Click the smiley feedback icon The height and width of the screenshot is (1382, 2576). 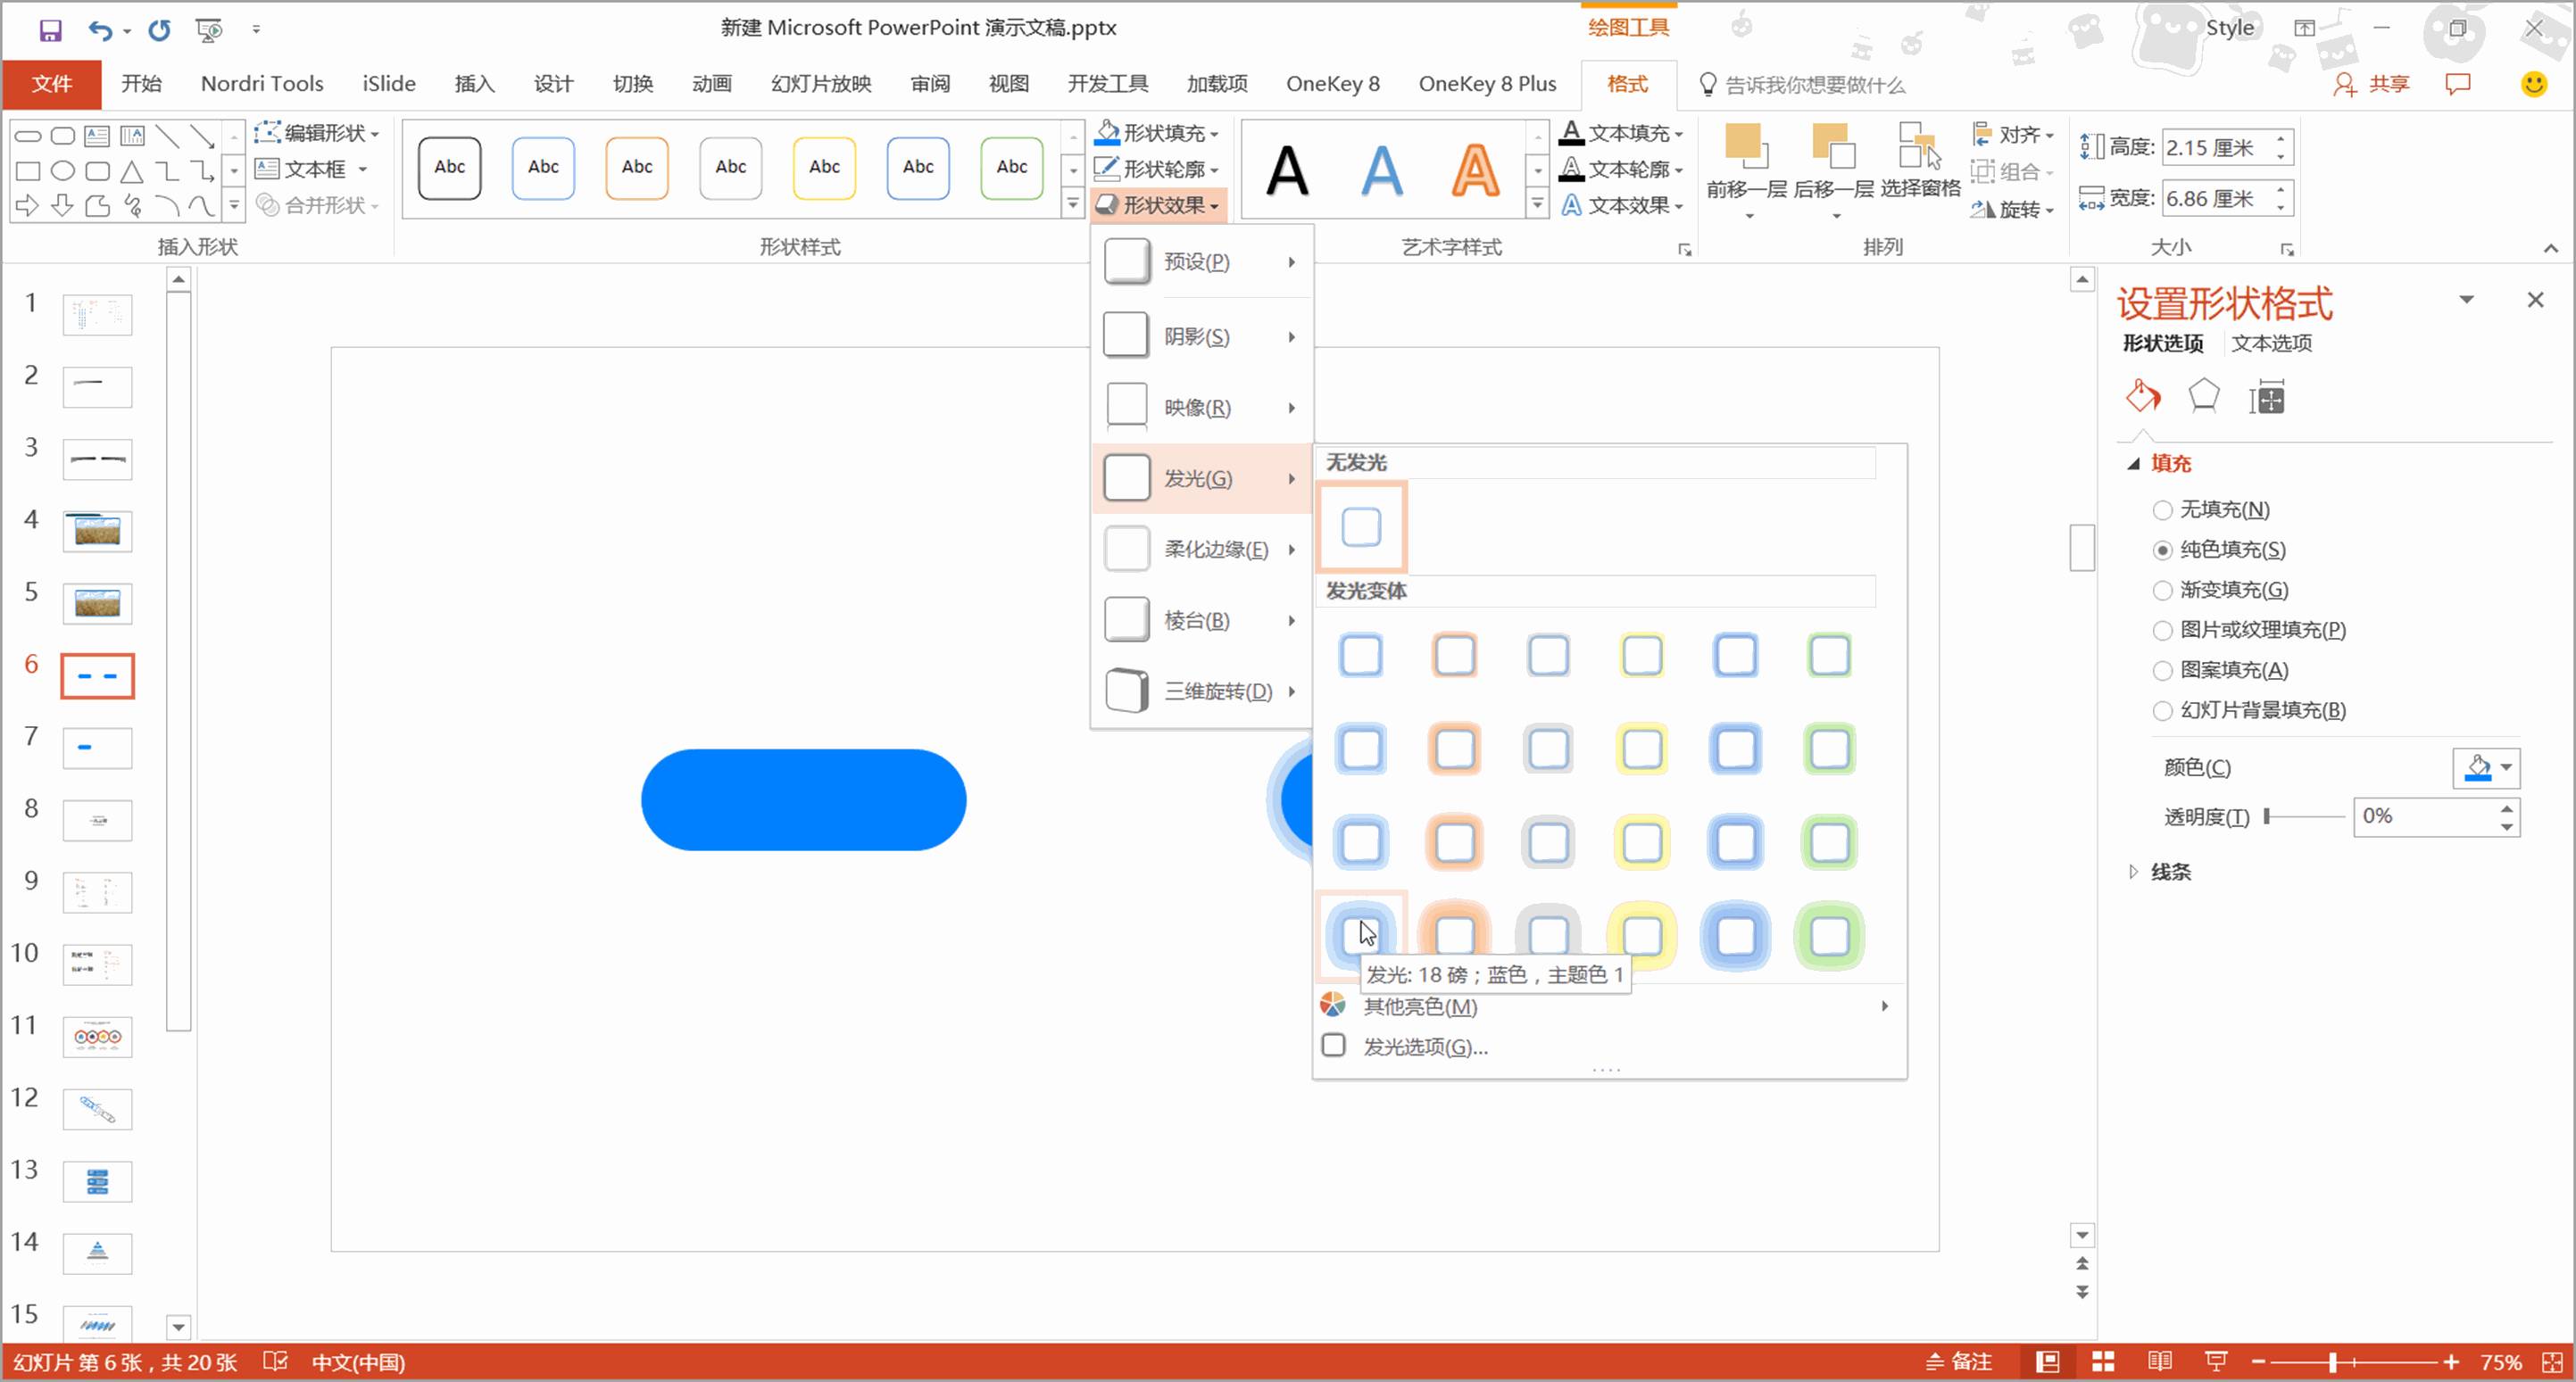click(x=2533, y=84)
